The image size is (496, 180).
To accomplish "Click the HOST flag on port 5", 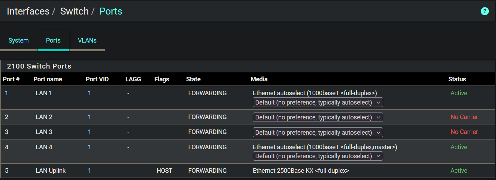I will [x=164, y=171].
